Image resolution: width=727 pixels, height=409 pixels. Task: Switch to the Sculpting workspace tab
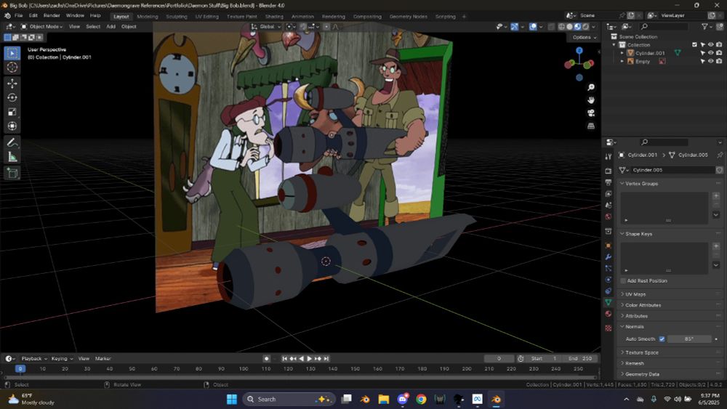point(176,16)
